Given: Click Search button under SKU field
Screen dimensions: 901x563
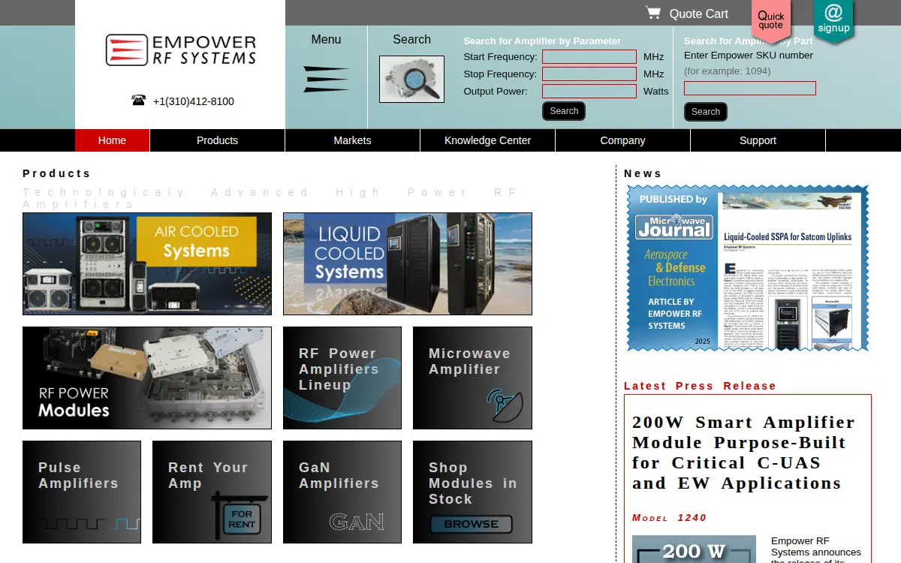Looking at the screenshot, I should coord(706,112).
